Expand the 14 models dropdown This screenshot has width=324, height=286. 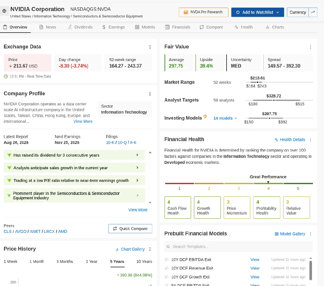tap(225, 118)
